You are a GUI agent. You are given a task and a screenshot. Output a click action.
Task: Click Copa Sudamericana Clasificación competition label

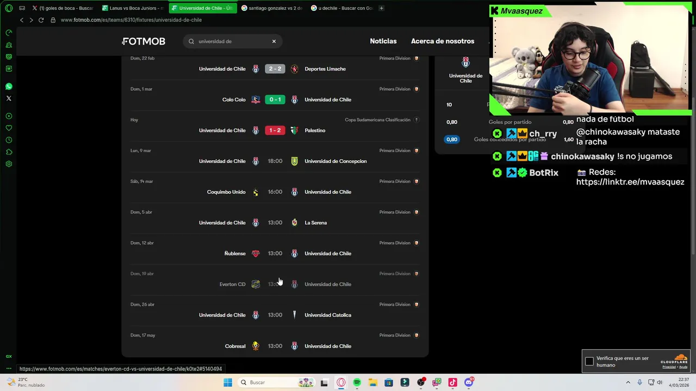click(377, 120)
